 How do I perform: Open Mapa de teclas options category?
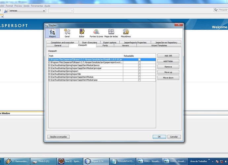(x=111, y=33)
